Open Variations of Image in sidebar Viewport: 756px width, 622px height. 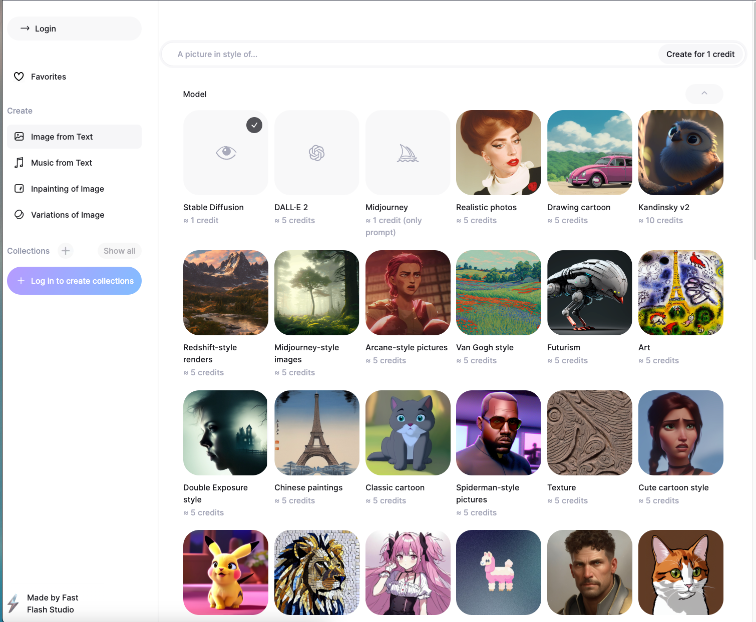[x=74, y=215]
